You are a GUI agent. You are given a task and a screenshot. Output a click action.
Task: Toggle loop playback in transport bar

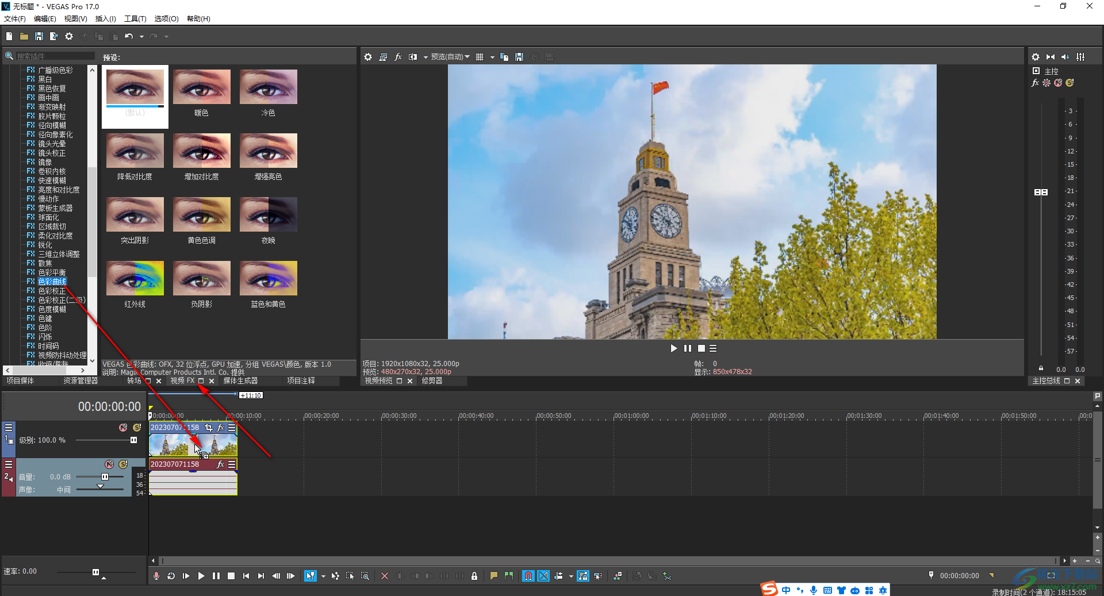coord(171,576)
